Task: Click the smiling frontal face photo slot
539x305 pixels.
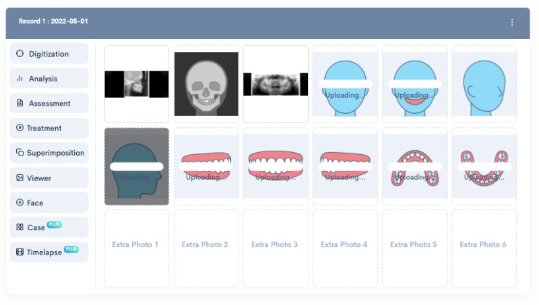Action: pos(414,84)
